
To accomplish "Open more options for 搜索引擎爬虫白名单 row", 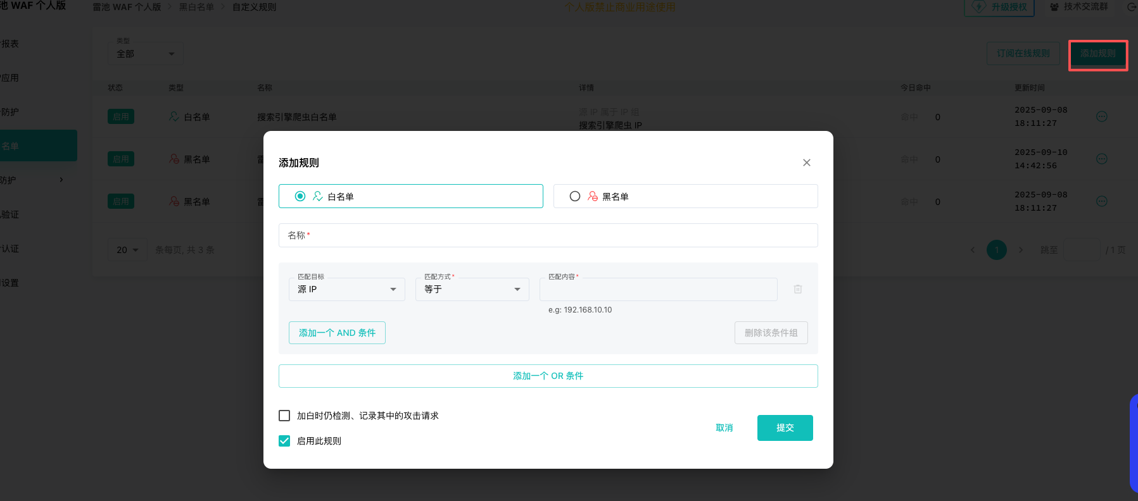I will click(1102, 116).
